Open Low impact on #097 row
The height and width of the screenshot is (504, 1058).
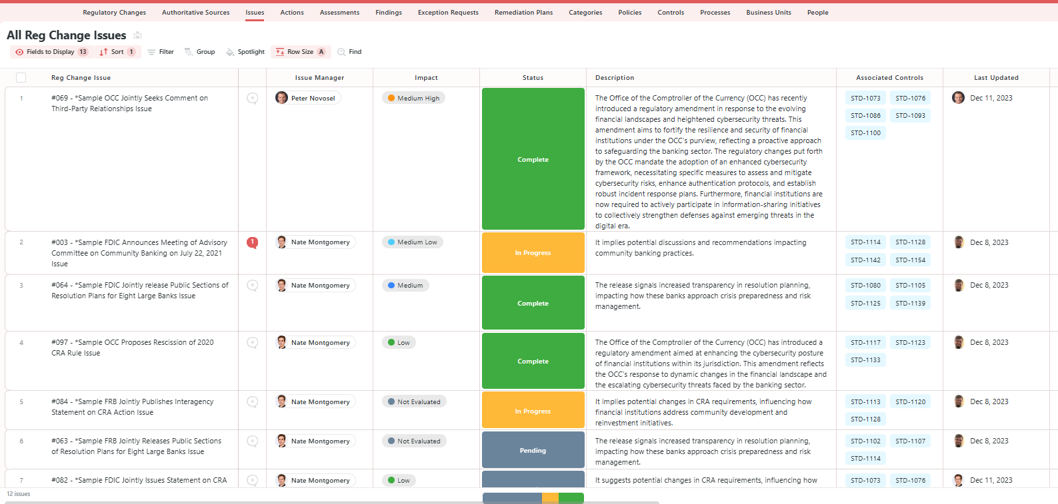coord(399,342)
